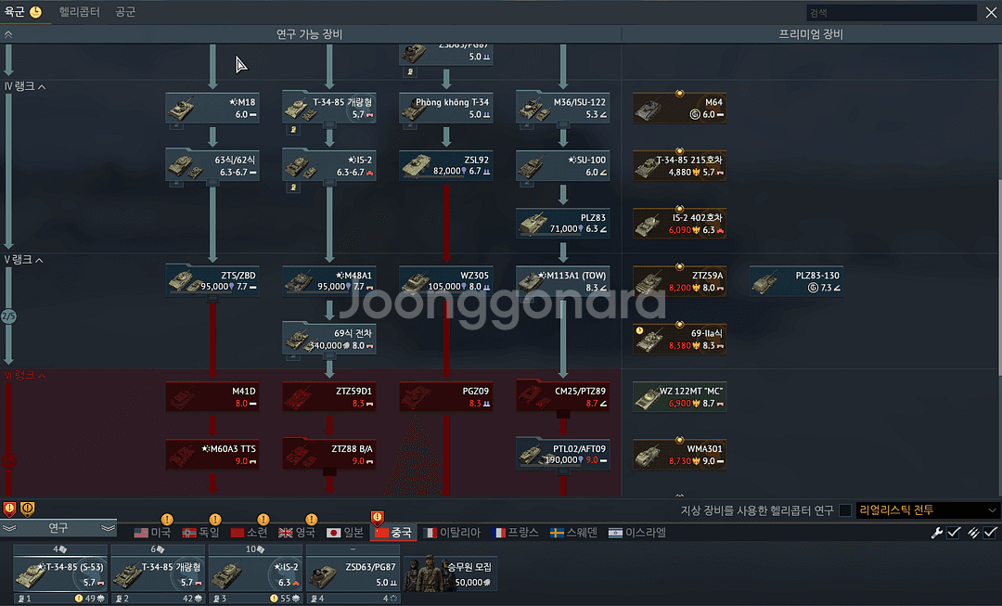The image size is (1002, 606).
Task: Select the M18 tank card
Action: (212, 108)
